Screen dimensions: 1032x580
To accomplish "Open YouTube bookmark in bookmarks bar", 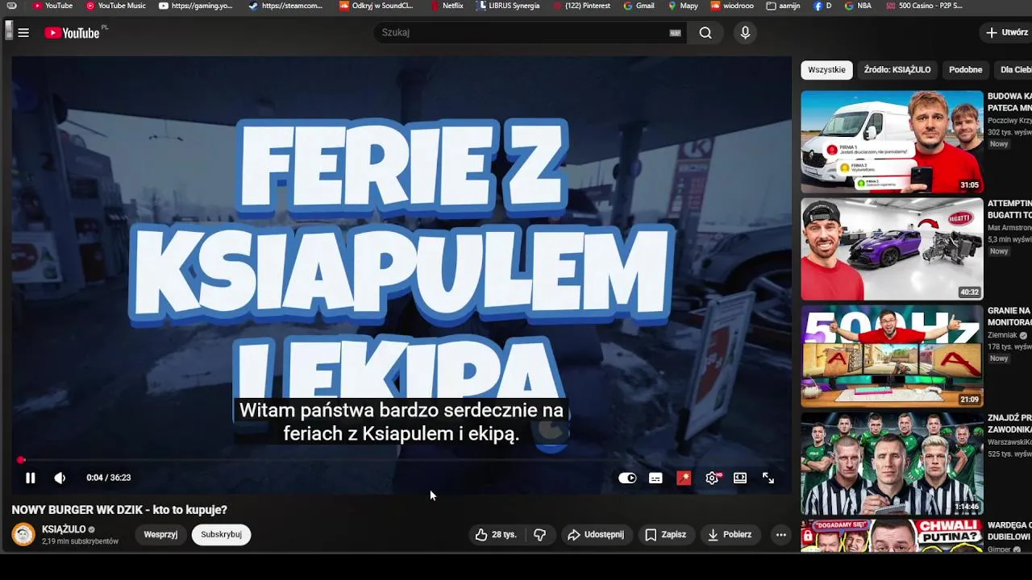I will [x=52, y=6].
